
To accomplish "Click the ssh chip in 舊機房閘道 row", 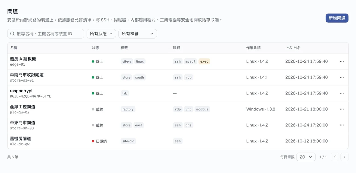I will coord(178,141).
